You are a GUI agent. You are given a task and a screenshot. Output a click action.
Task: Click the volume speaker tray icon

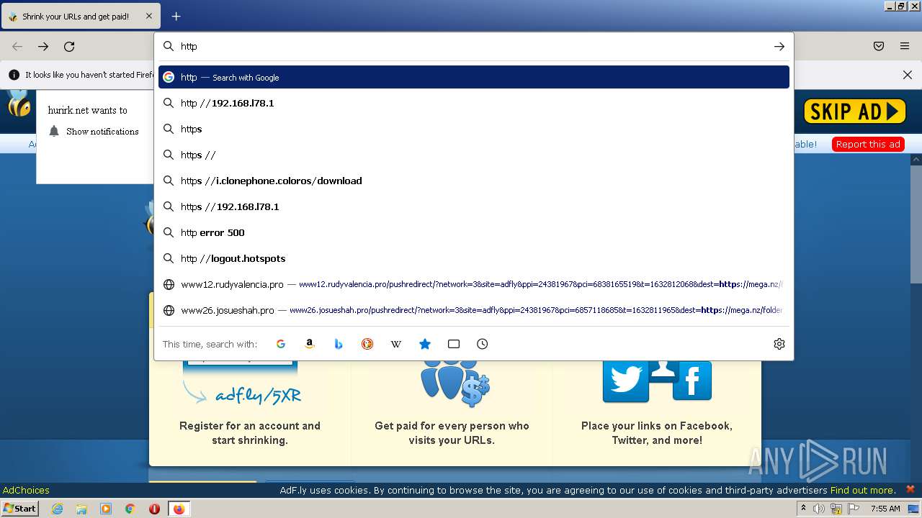[x=819, y=509]
